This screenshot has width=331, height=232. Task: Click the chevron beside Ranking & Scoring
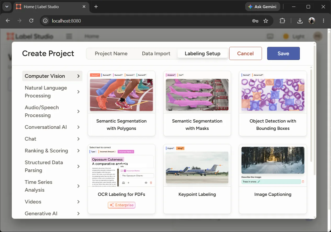click(x=78, y=151)
